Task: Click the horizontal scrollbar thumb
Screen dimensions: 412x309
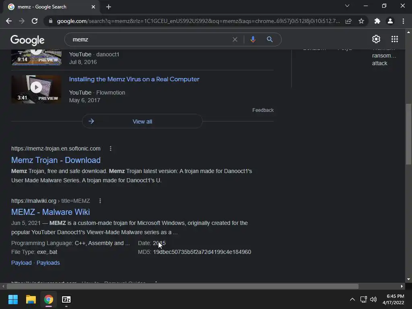Action: 182,286
